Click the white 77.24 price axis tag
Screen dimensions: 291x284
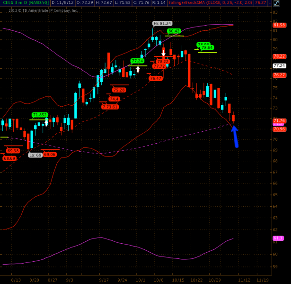coord(279,66)
